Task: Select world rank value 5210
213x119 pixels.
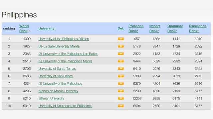Action: (27, 99)
